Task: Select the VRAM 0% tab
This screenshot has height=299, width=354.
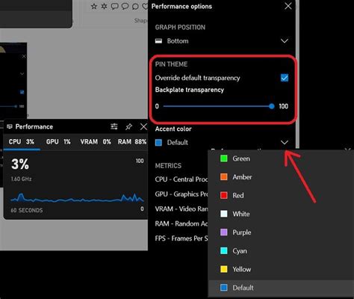Action: click(96, 142)
